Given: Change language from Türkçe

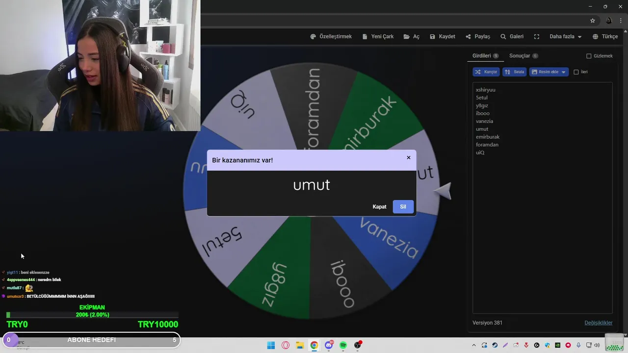Looking at the screenshot, I should [x=605, y=37].
